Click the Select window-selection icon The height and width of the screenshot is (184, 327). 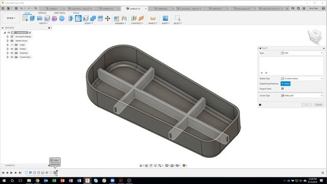[x=177, y=18]
